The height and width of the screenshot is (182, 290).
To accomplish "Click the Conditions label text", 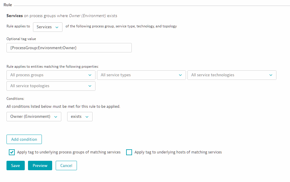I will coord(15,99).
